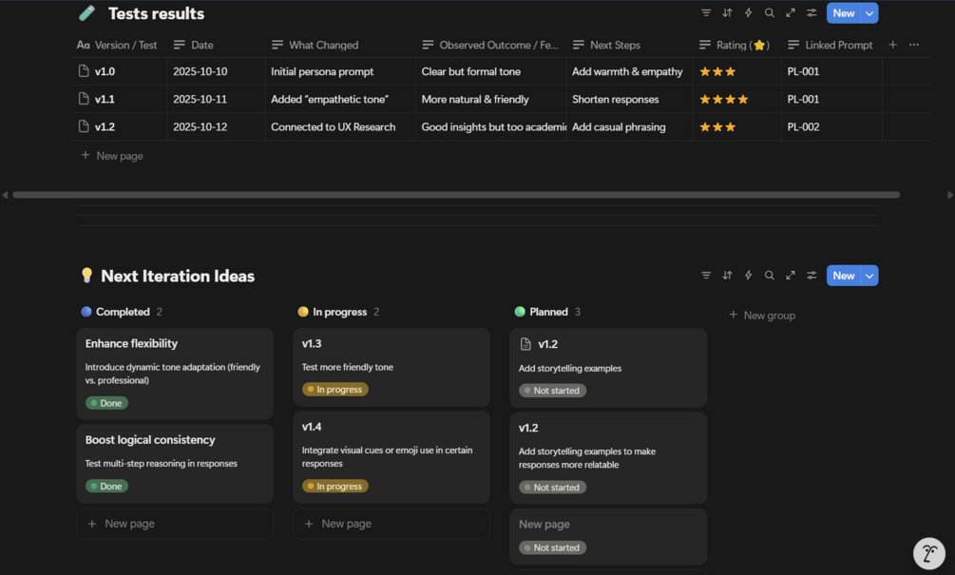
Task: Expand New dropdown arrow in Next Iteration Ideas
Action: click(x=869, y=276)
